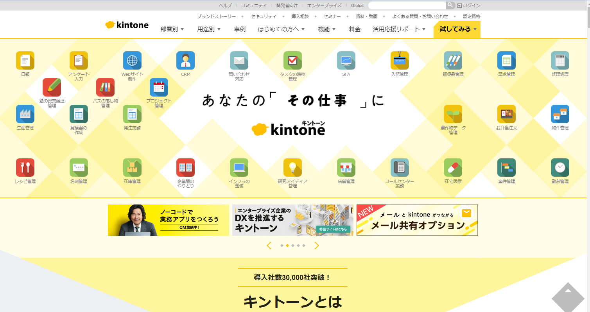The height and width of the screenshot is (312, 590).
Task: Open the 勤怠管理 clock icon
Action: (x=560, y=168)
